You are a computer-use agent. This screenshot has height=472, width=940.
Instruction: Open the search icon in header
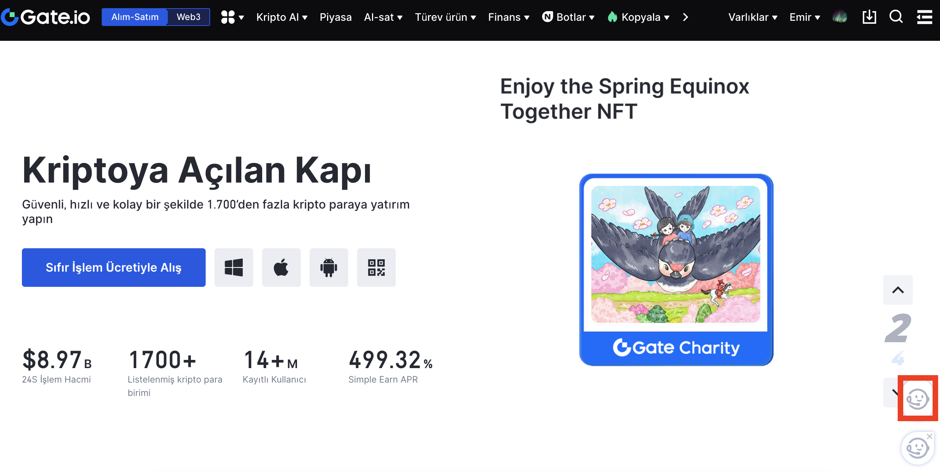(896, 17)
